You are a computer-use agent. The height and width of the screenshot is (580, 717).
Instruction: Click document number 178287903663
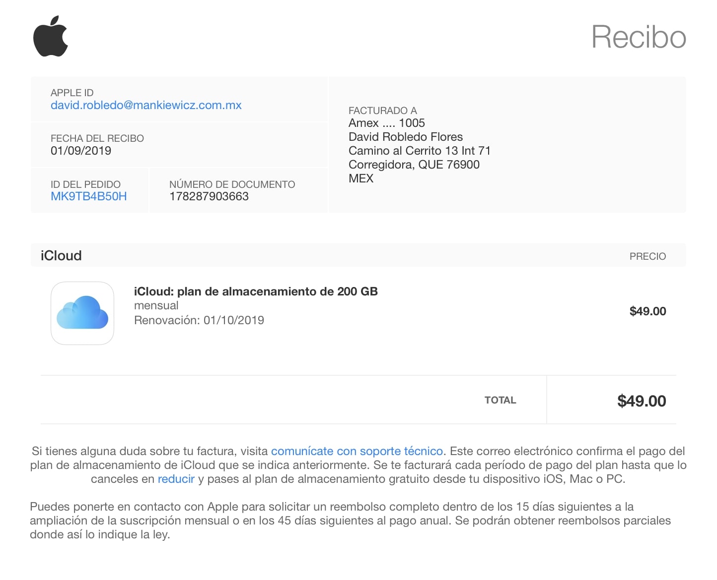coord(209,196)
